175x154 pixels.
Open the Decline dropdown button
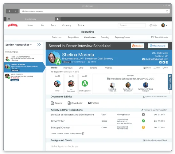pos(138,46)
